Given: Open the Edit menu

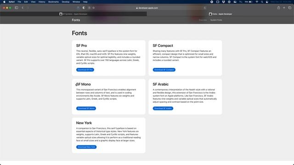Looking at the screenshot, I should 26,2.
